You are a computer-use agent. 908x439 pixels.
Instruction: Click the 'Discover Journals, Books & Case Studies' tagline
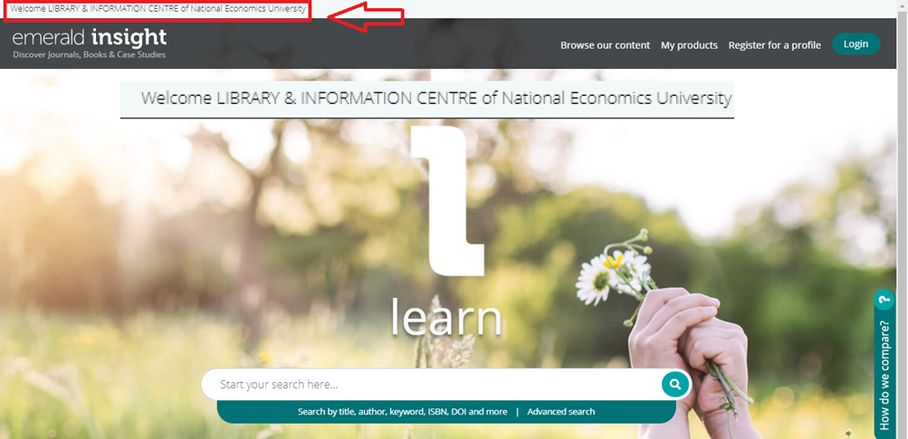point(90,55)
